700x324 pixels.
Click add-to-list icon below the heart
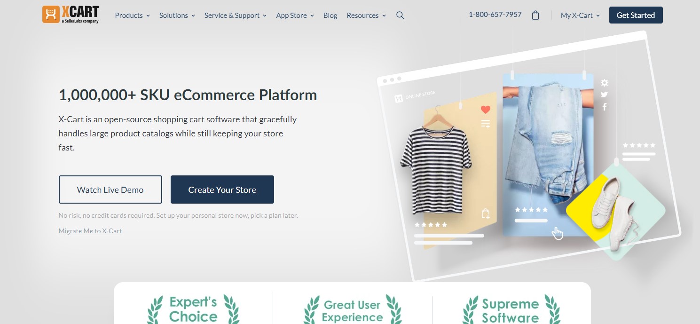(486, 124)
